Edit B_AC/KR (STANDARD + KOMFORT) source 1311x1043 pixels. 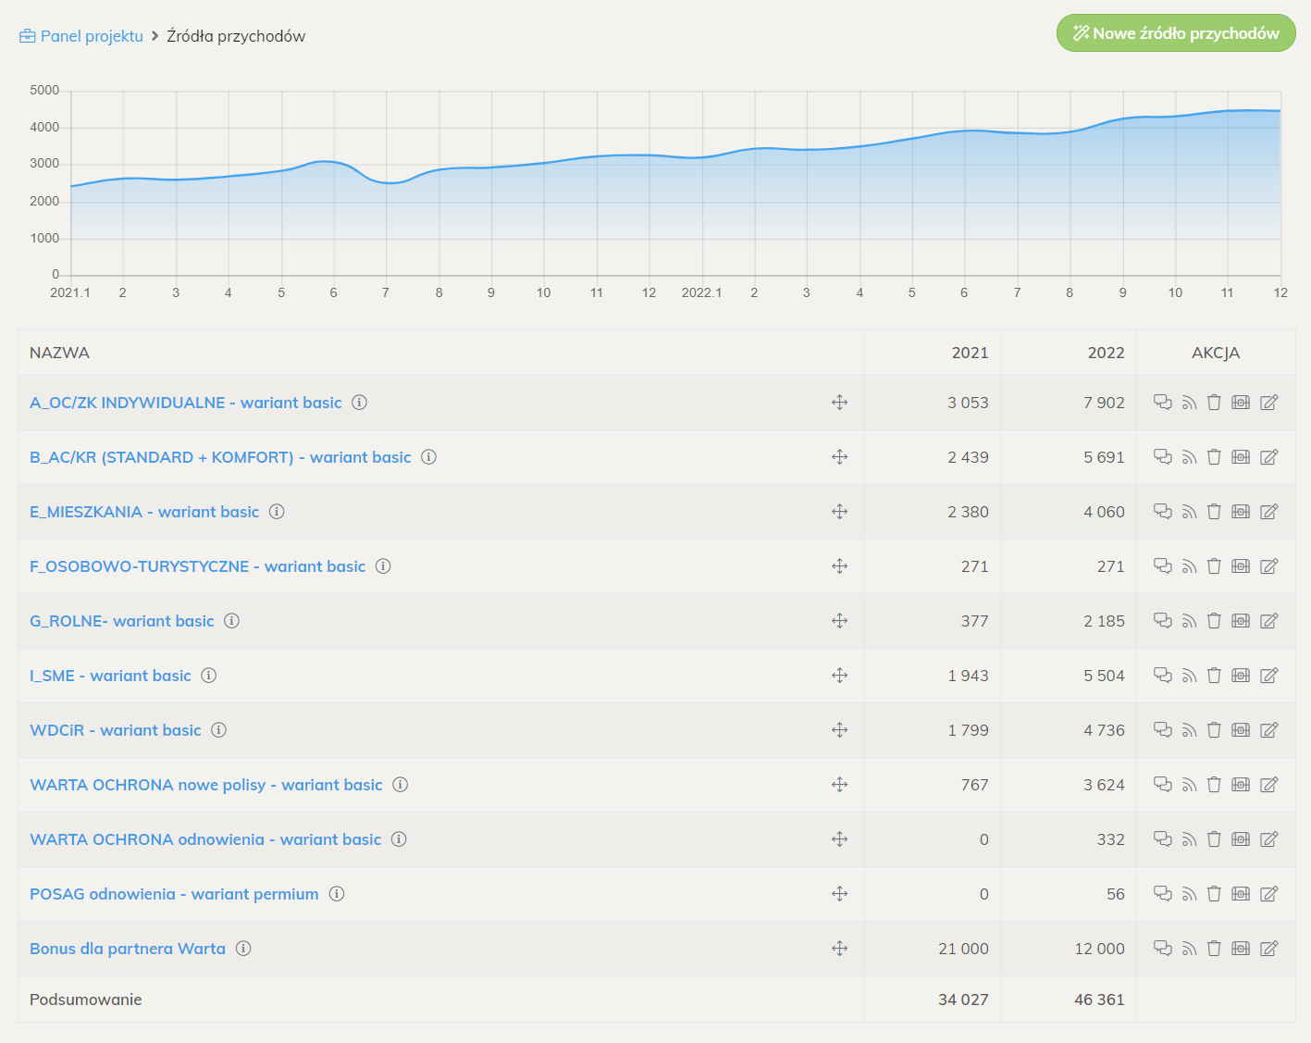coord(1269,457)
